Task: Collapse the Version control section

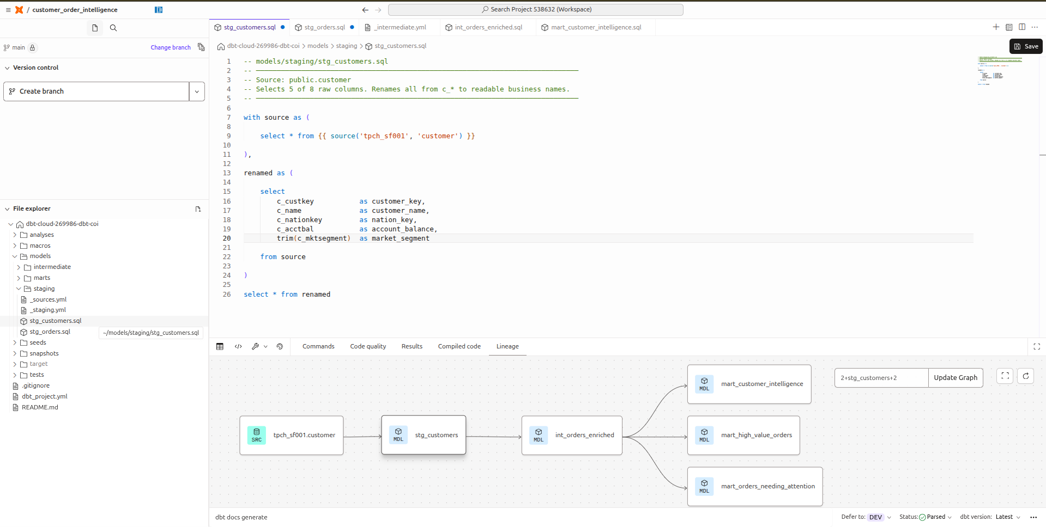Action: (x=7, y=68)
